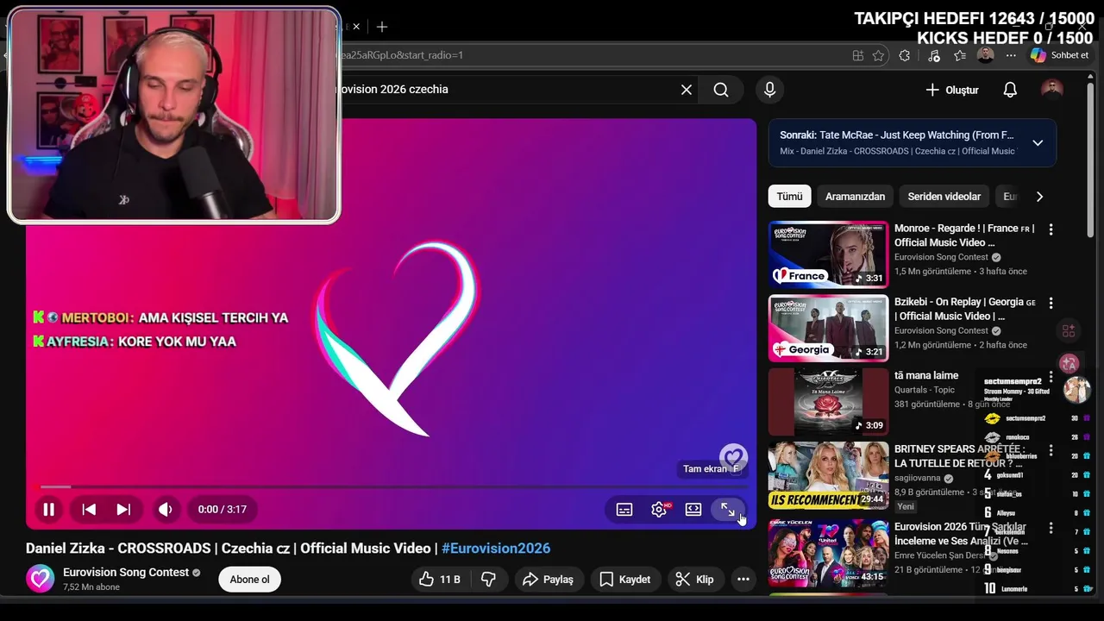Open the Oluştur create button

click(952, 90)
